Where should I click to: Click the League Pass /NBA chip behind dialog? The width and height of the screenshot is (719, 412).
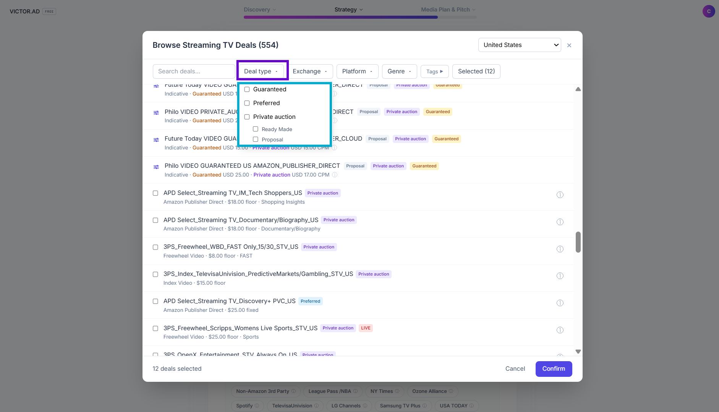pos(333,391)
